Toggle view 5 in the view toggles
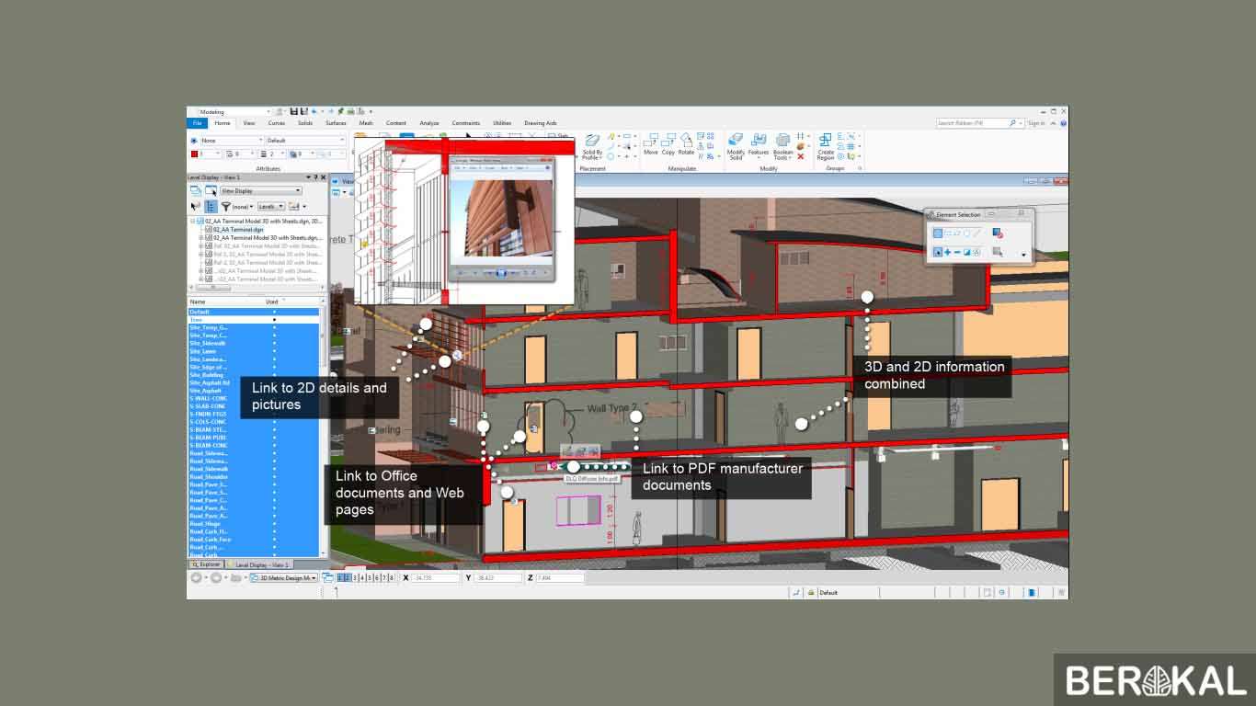Viewport: 1256px width, 706px height. click(370, 577)
